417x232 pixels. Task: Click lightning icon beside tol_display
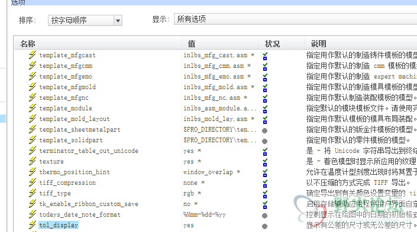coord(33,225)
